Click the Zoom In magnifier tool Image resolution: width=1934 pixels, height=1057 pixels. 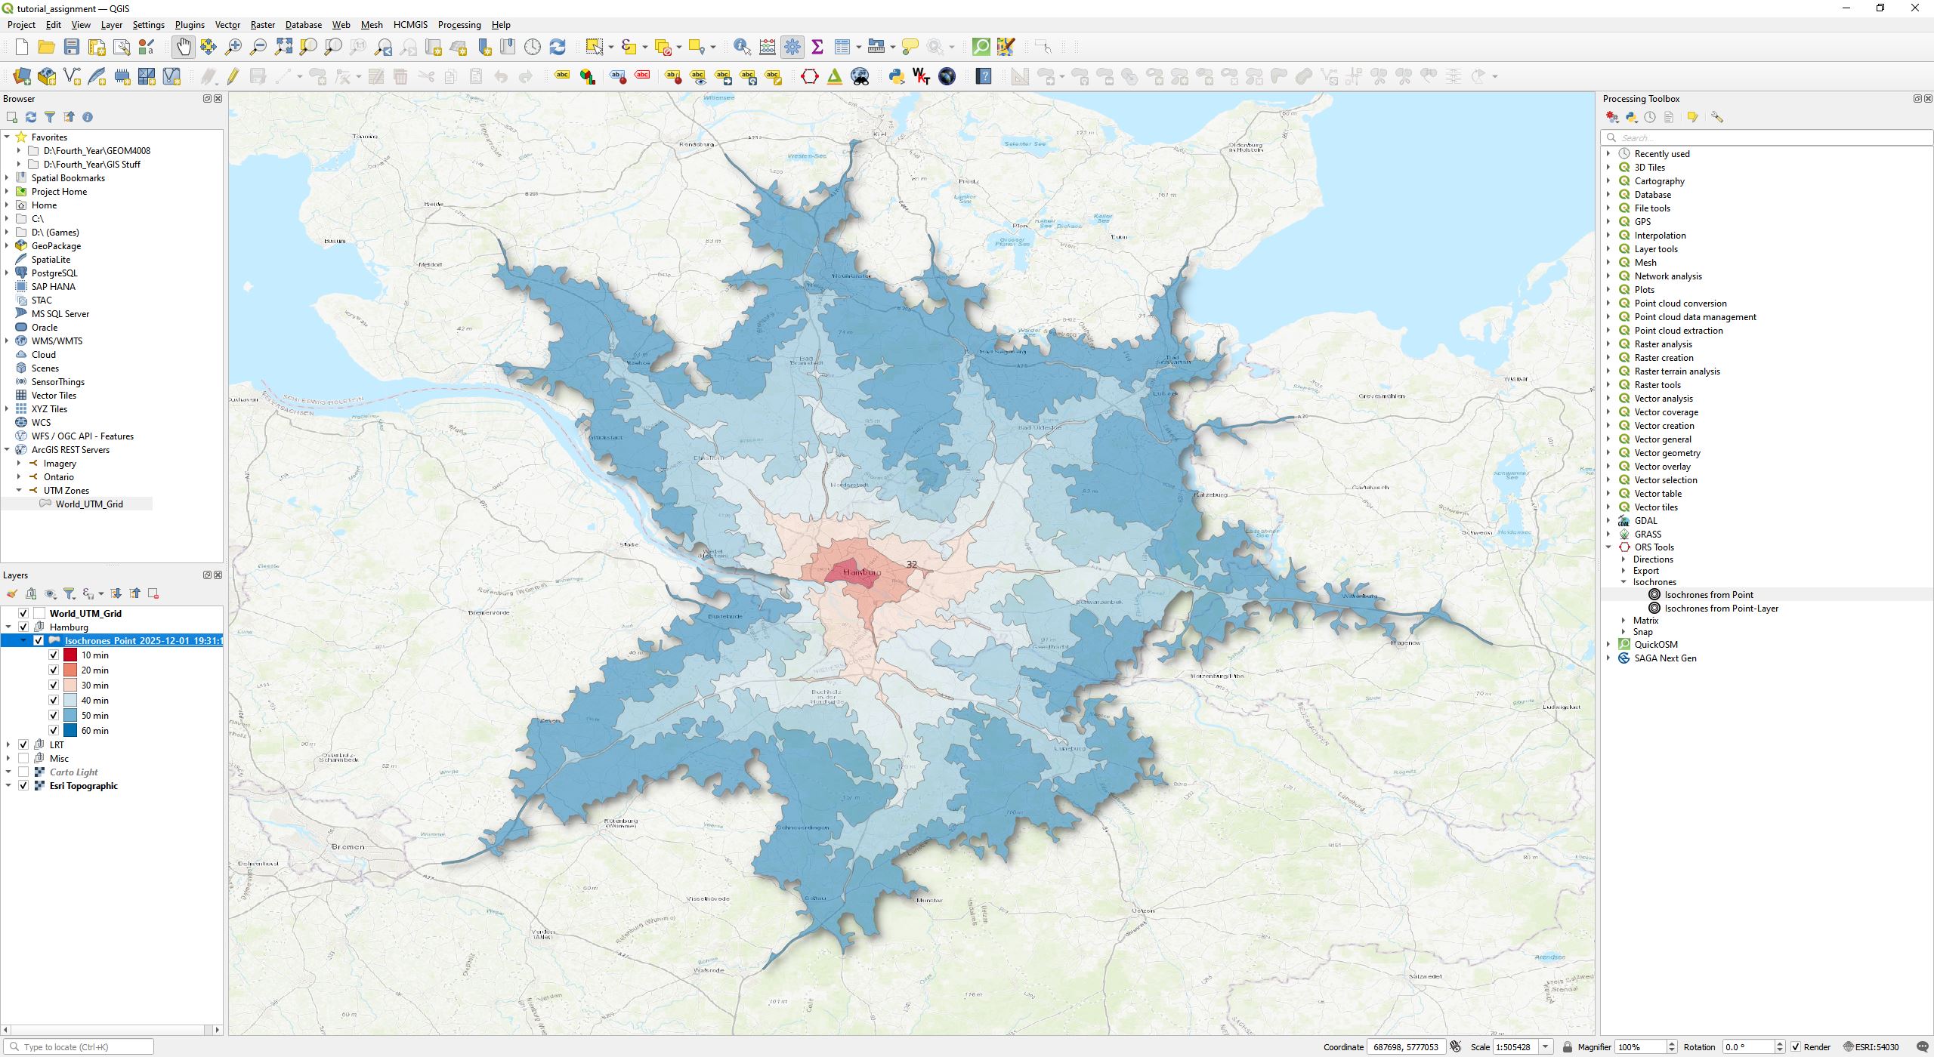click(233, 47)
